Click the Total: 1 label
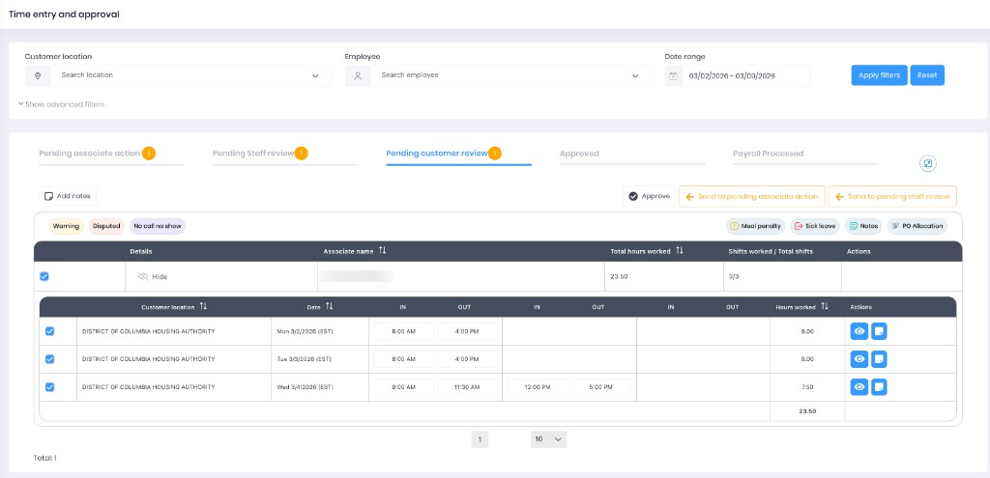 point(44,458)
